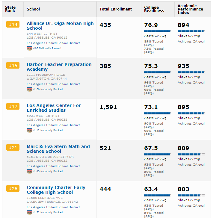
Task: Click the #21 state rank badge
Action: pyautogui.click(x=13, y=148)
